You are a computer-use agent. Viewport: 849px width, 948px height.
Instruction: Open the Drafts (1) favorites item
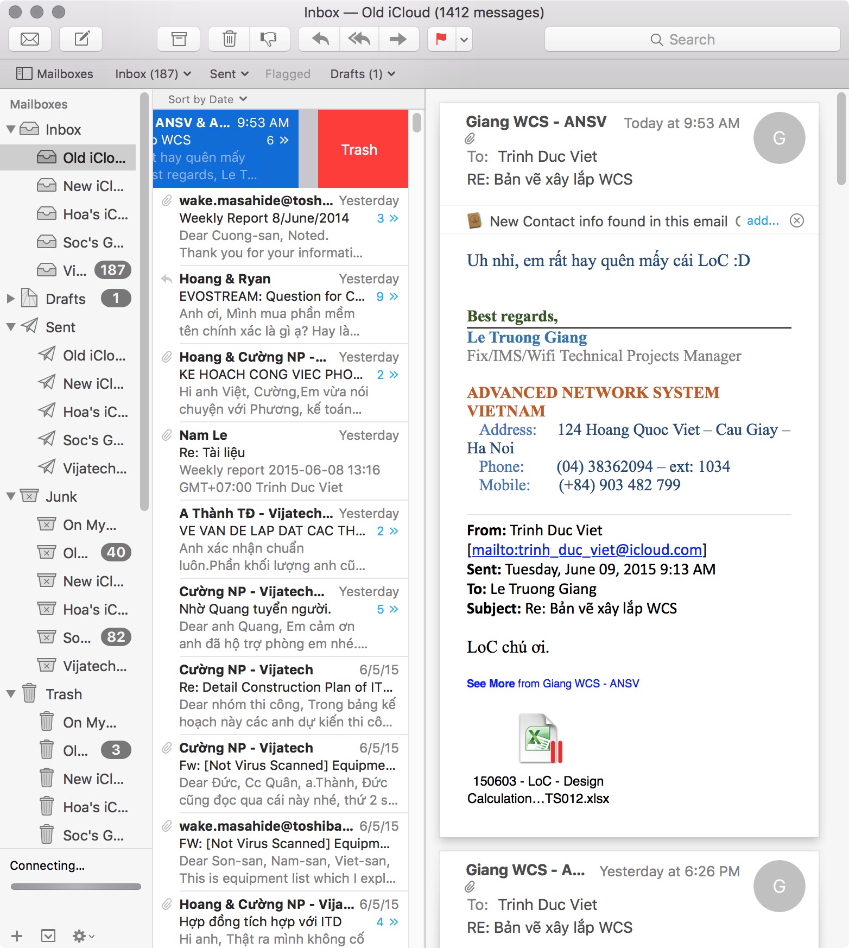(x=362, y=74)
